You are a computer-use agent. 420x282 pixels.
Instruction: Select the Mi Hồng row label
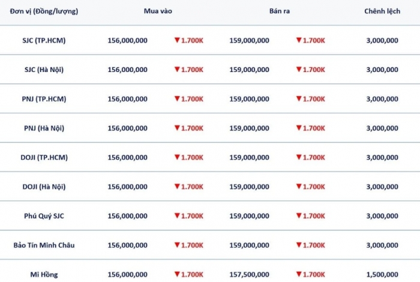pos(44,274)
